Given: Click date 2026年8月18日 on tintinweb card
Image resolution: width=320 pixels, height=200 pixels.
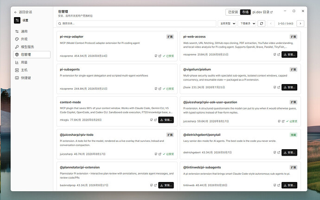Looking at the screenshot, I should 218,185.
